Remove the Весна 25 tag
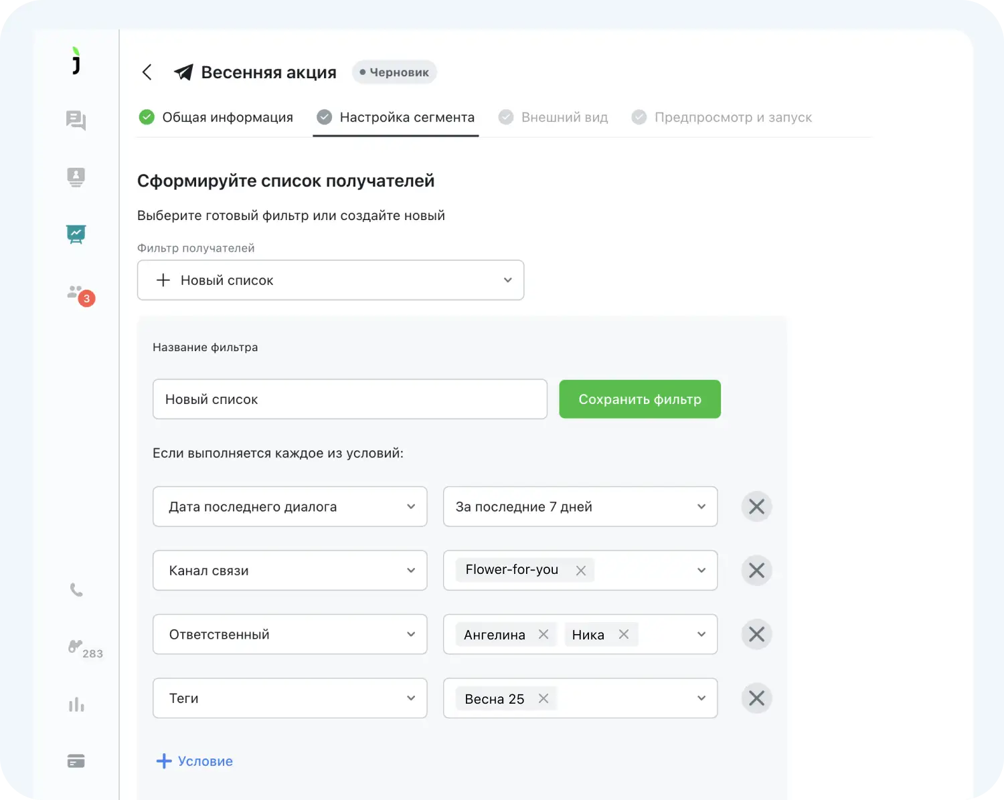The image size is (1004, 800). point(543,698)
